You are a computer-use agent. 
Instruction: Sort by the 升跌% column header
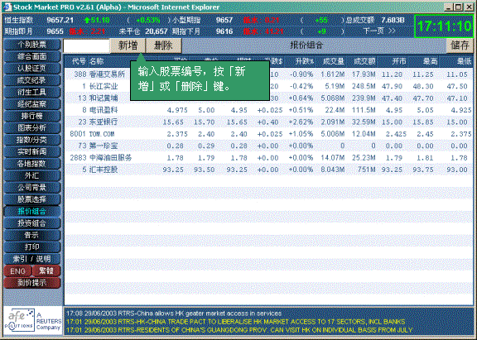point(305,61)
